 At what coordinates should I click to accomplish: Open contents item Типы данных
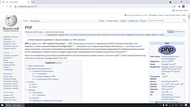[x=37, y=92]
